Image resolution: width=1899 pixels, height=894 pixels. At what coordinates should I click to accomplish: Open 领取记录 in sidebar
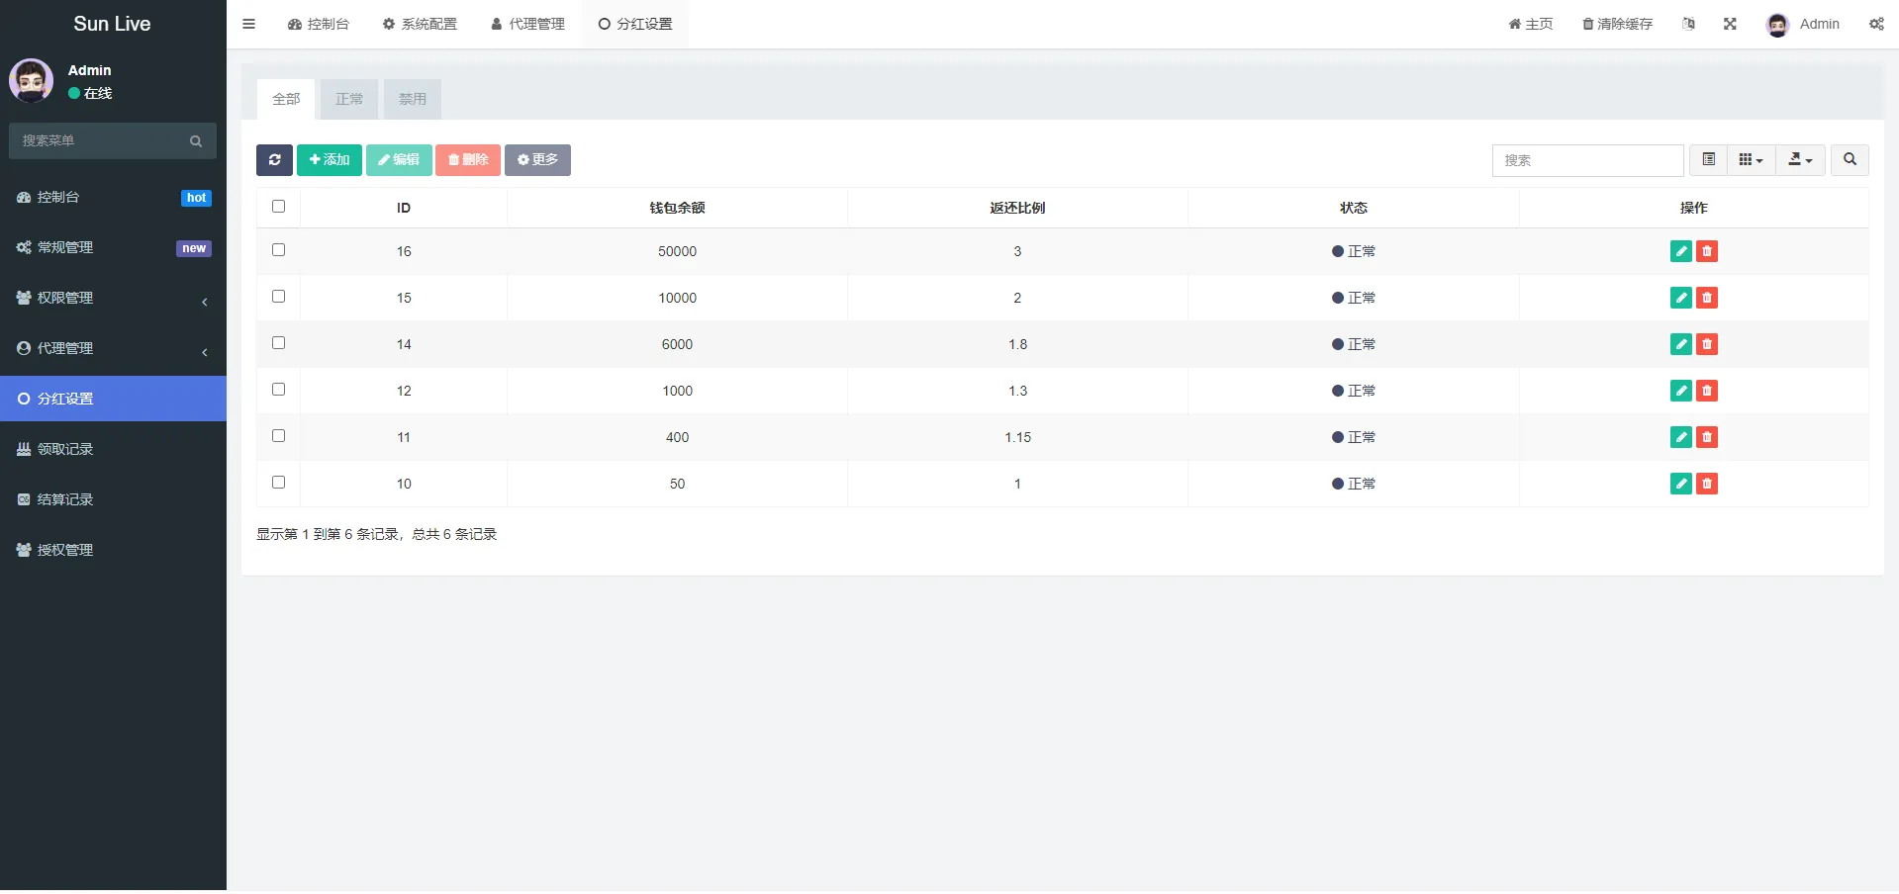click(113, 449)
